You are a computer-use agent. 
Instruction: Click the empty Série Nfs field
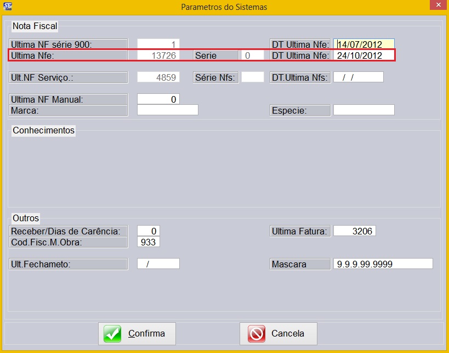253,77
